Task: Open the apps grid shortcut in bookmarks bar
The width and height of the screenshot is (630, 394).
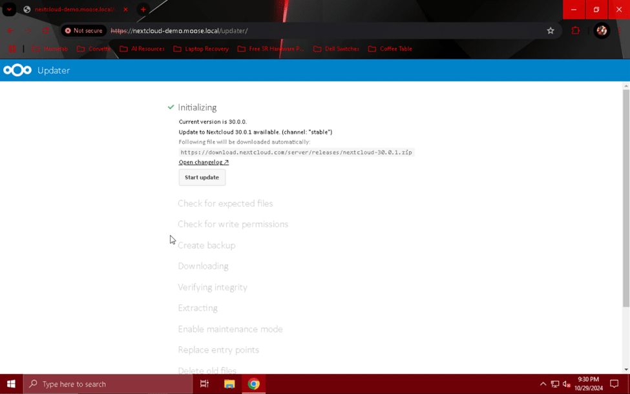Action: (12, 48)
